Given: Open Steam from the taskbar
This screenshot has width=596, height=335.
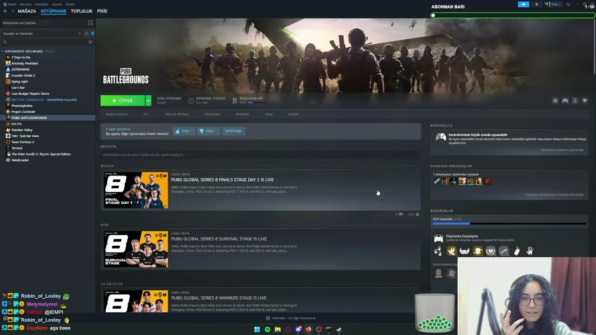Looking at the screenshot, I should pos(339,329).
